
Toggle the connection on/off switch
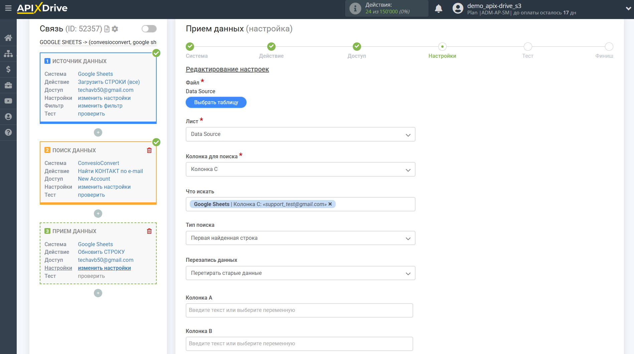point(149,29)
